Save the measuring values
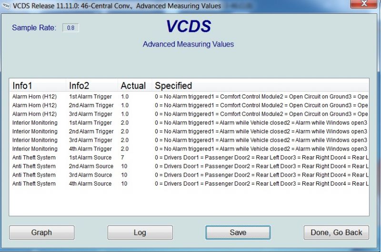The width and height of the screenshot is (381, 252). (238, 233)
